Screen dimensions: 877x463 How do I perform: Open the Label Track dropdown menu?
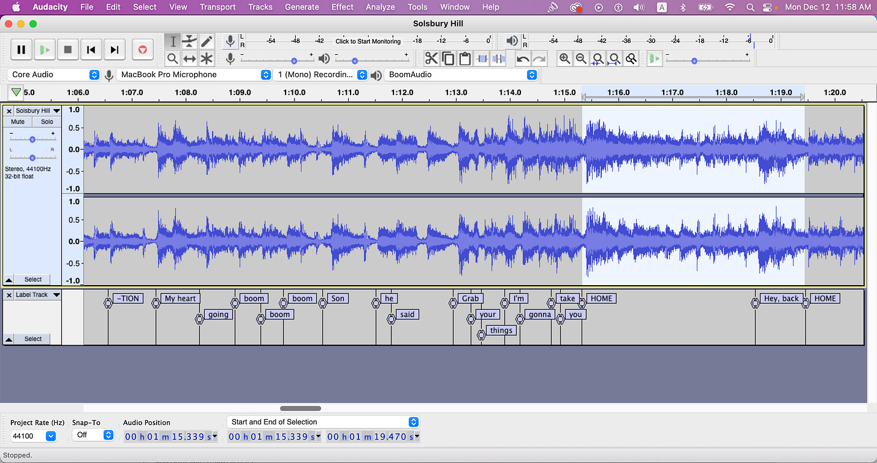tap(57, 295)
